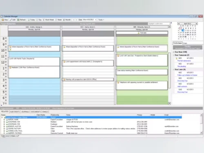Select the Mediation appointment

click(x=34, y=72)
